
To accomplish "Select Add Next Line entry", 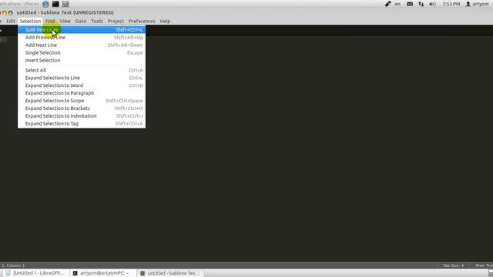I will click(82, 45).
